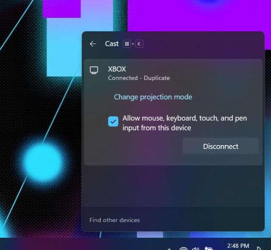Image resolution: width=271 pixels, height=250 pixels.
Task: Uncheck Allow mouse, keyboard, touch, and pen input
Action: click(113, 121)
